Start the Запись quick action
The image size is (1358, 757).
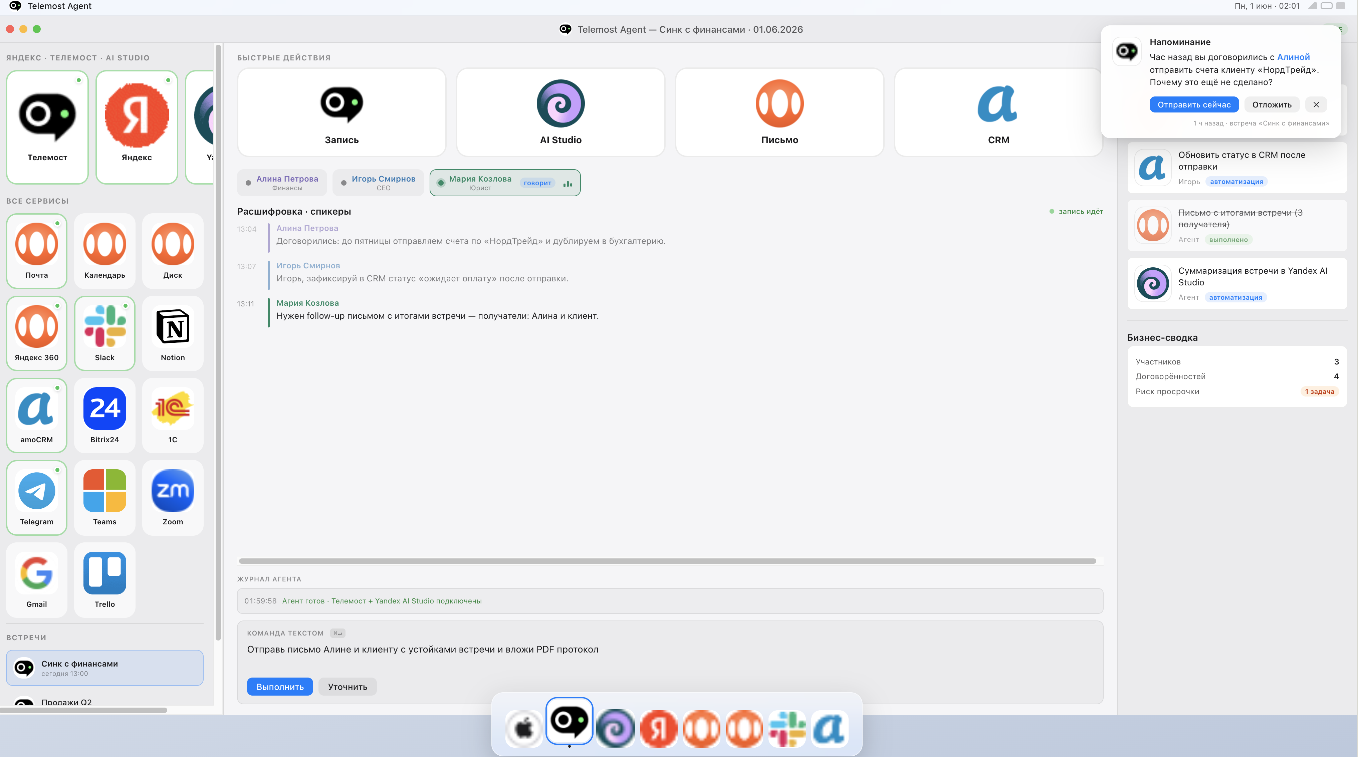pyautogui.click(x=342, y=112)
